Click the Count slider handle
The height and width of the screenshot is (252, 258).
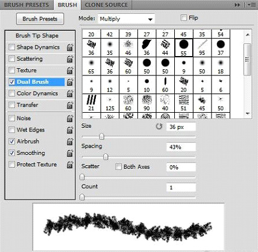(x=82, y=197)
